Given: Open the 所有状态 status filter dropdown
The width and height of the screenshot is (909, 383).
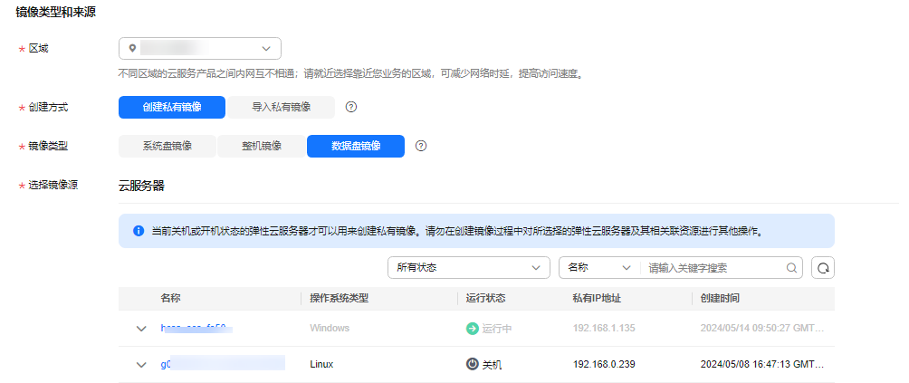Looking at the screenshot, I should (x=468, y=268).
